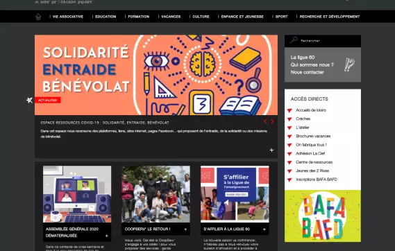
Task: Open Crèches direct access link
Action: (303, 119)
